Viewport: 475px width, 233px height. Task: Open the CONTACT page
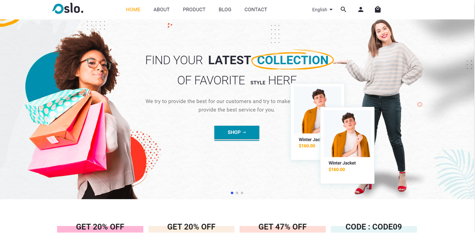[256, 9]
